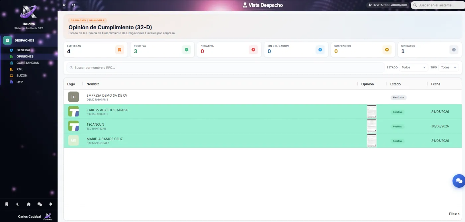The height and width of the screenshot is (222, 465).
Task: Go home using the house icon
Action: pyautogui.click(x=29, y=204)
